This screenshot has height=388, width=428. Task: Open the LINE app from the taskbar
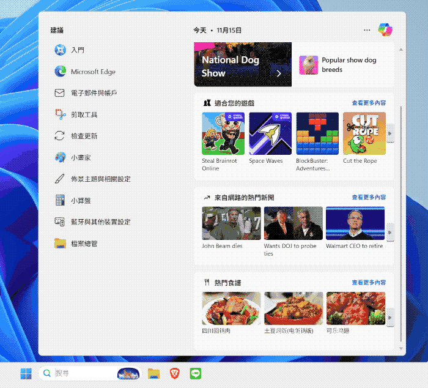pos(196,373)
